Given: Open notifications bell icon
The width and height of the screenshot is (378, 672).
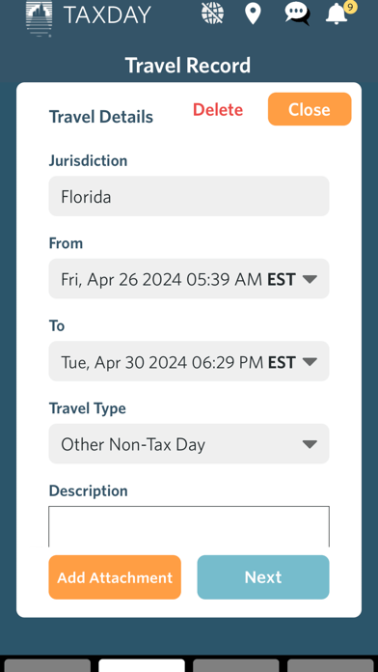Looking at the screenshot, I should [x=337, y=14].
